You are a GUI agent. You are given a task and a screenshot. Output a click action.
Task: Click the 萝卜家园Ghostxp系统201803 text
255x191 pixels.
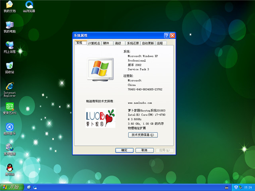click(147, 111)
